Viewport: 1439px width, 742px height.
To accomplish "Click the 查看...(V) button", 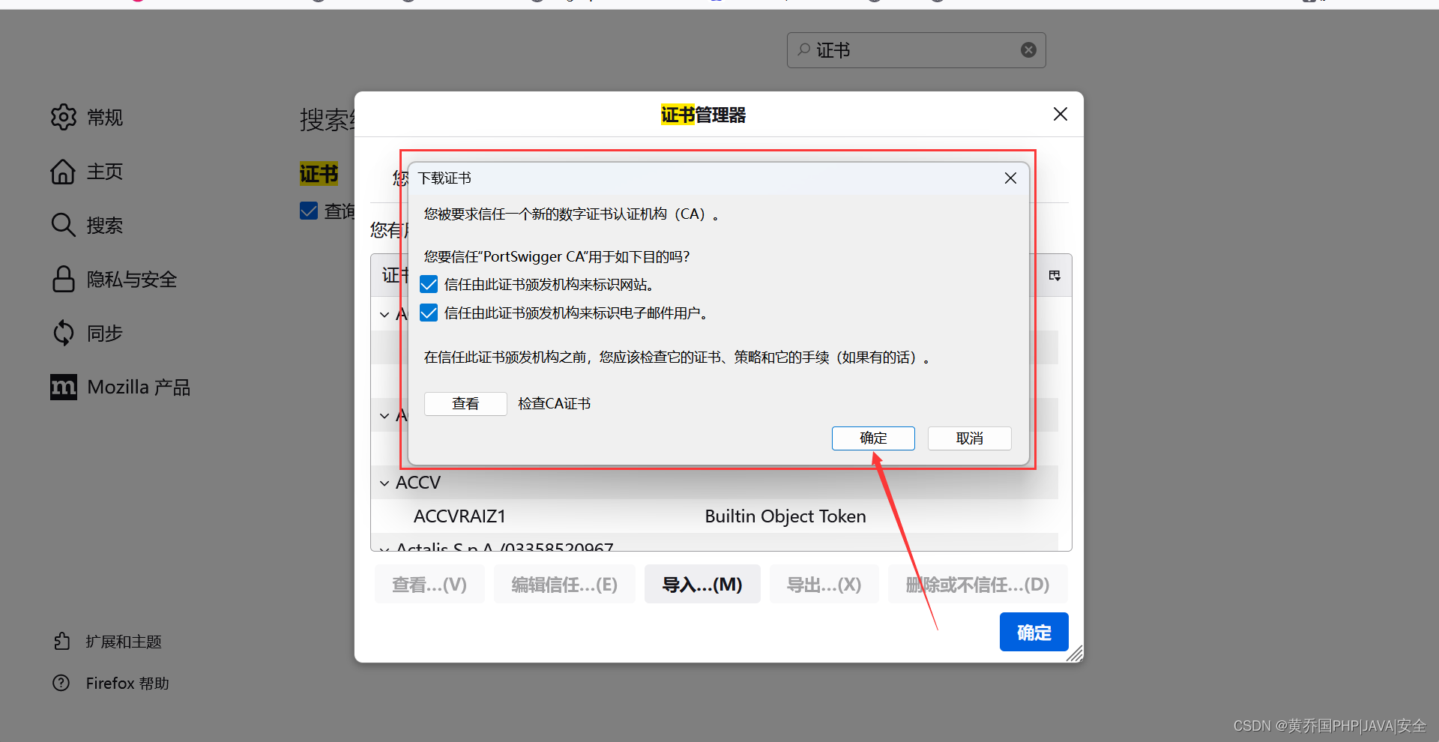I will click(429, 585).
